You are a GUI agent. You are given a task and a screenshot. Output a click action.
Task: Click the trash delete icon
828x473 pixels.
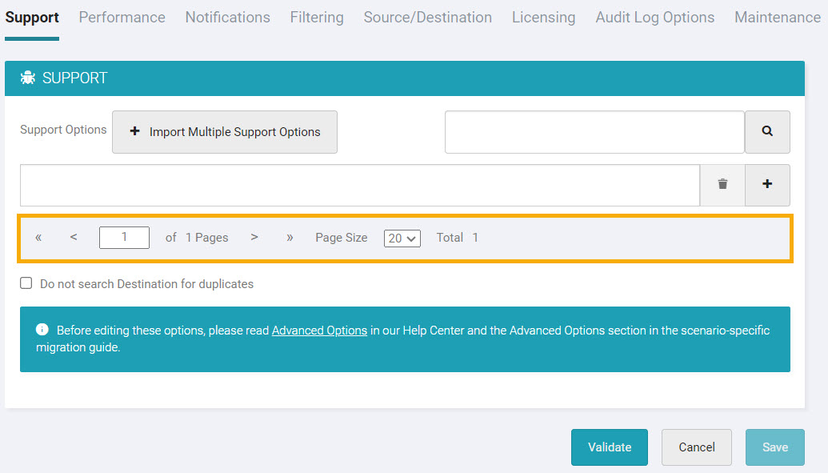pos(722,185)
